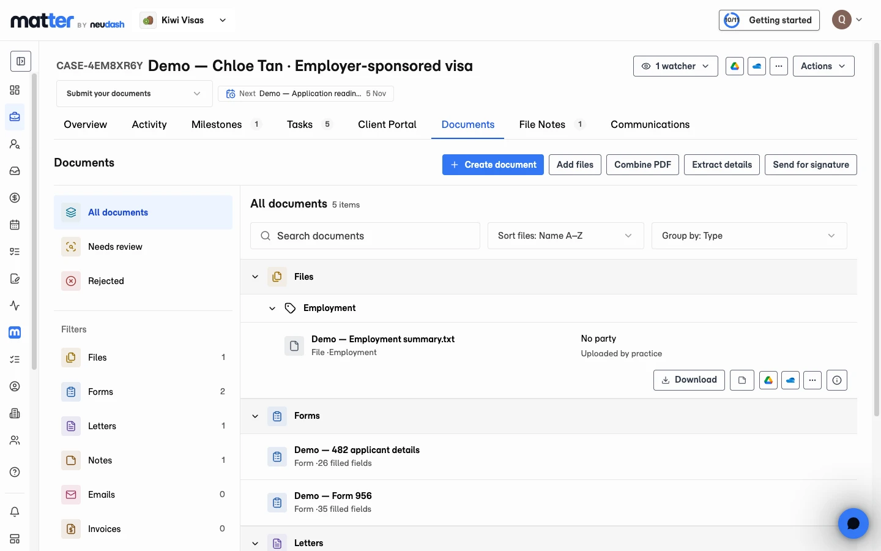The width and height of the screenshot is (881, 551).
Task: Open the activity pulse icon in sidebar
Action: pos(15,305)
